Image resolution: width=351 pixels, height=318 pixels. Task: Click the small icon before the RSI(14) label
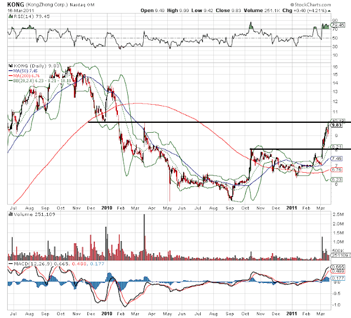[10, 16]
